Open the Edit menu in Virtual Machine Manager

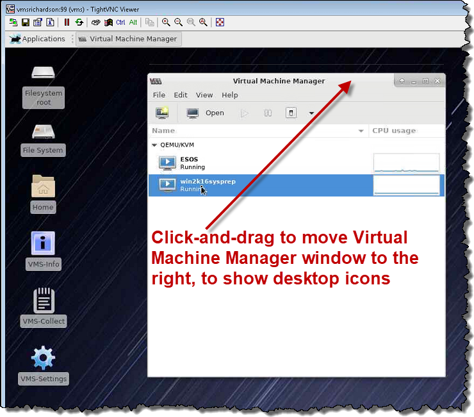181,95
